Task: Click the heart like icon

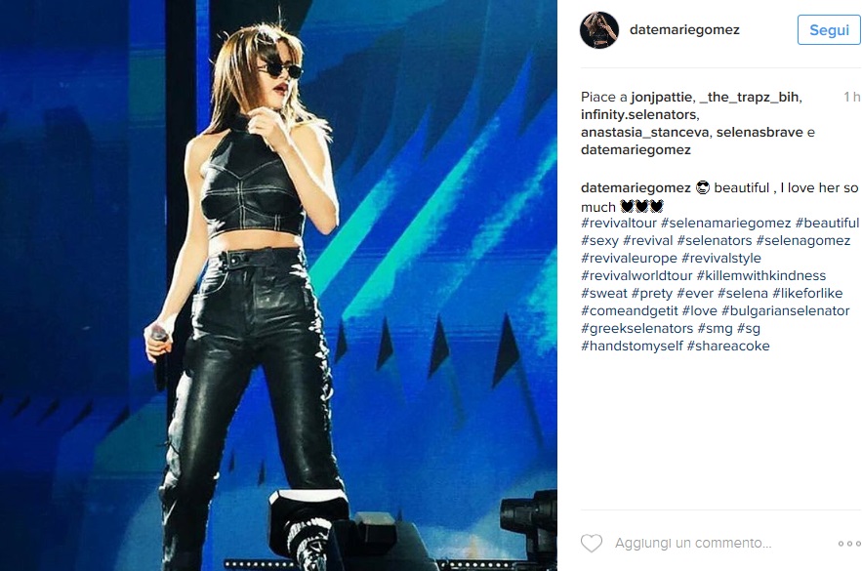Action: 592,544
